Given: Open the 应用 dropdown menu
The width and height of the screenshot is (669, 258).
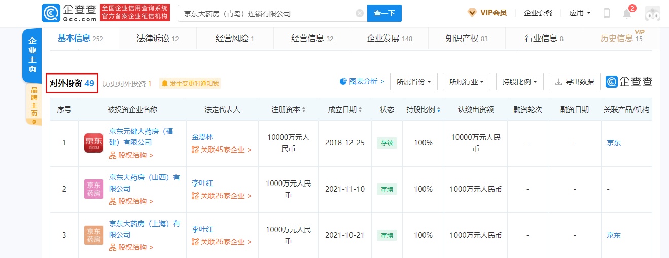Looking at the screenshot, I should [580, 13].
